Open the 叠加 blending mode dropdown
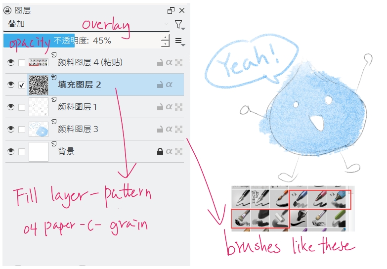This screenshot has width=387, height=269. point(86,24)
